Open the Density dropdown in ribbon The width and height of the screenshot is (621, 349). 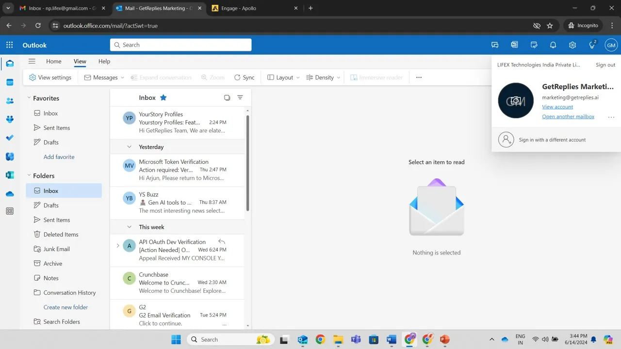point(324,78)
